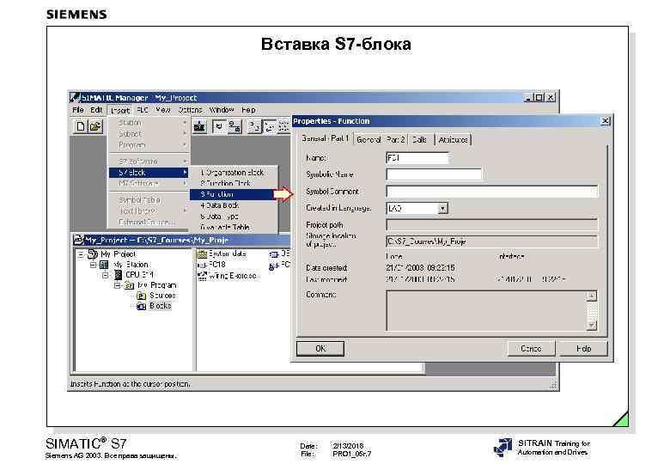Click the My_Project child window title icon
This screenshot has height=464, width=670.
click(x=78, y=240)
